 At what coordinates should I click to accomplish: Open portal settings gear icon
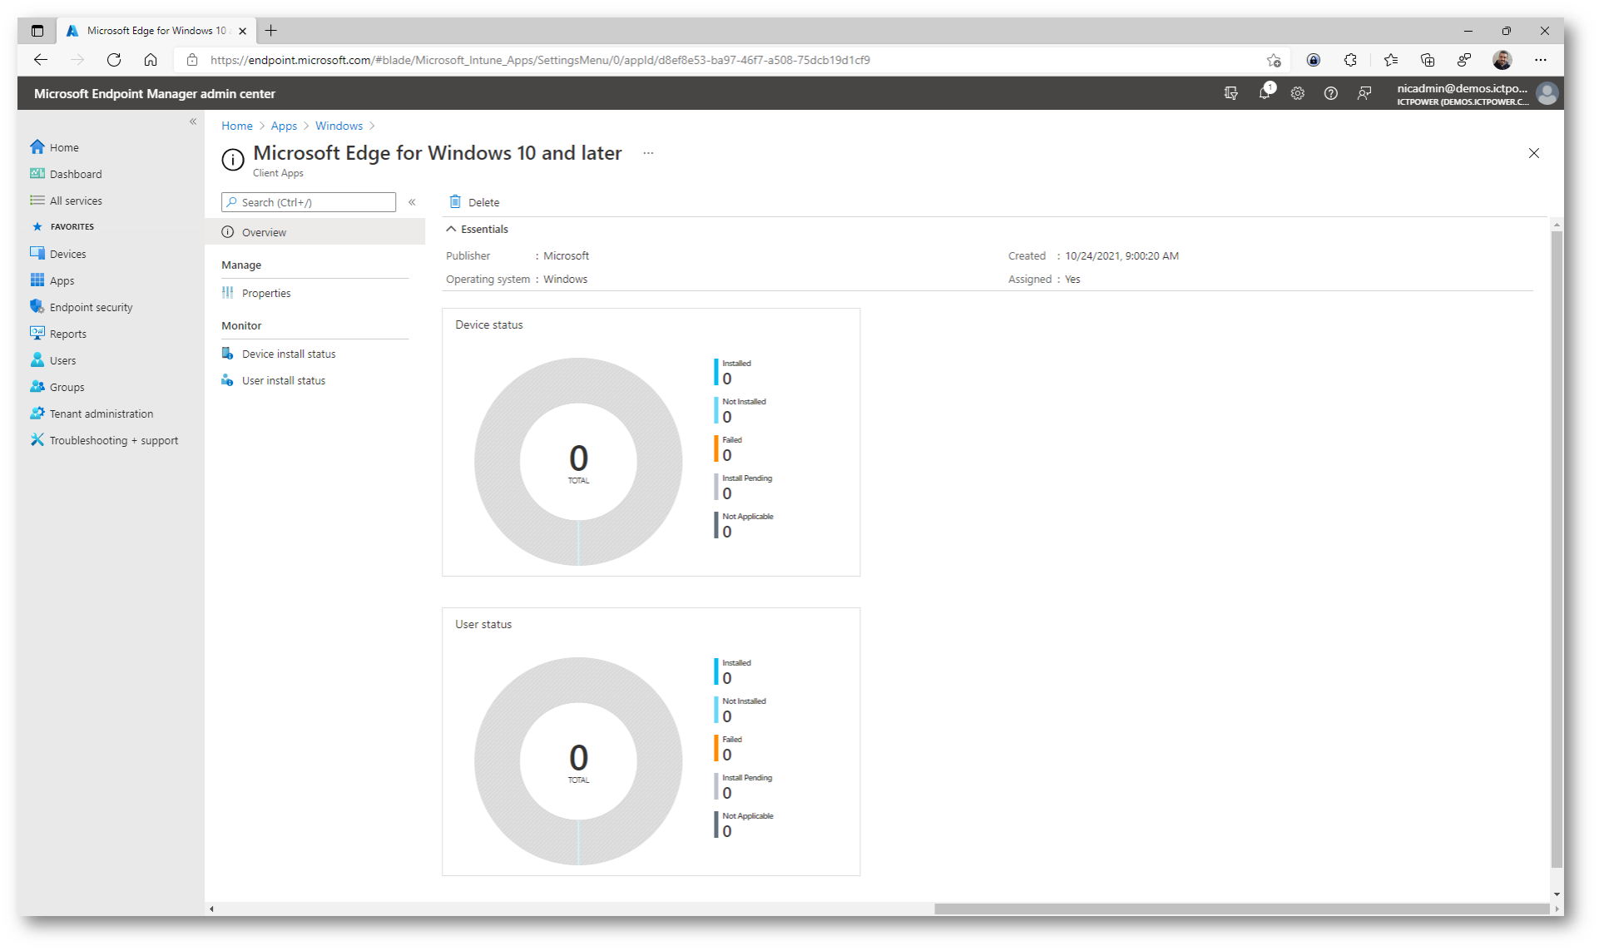click(x=1297, y=93)
